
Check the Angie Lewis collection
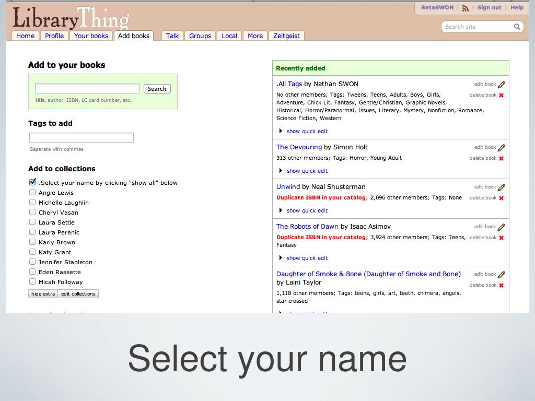coord(32,192)
